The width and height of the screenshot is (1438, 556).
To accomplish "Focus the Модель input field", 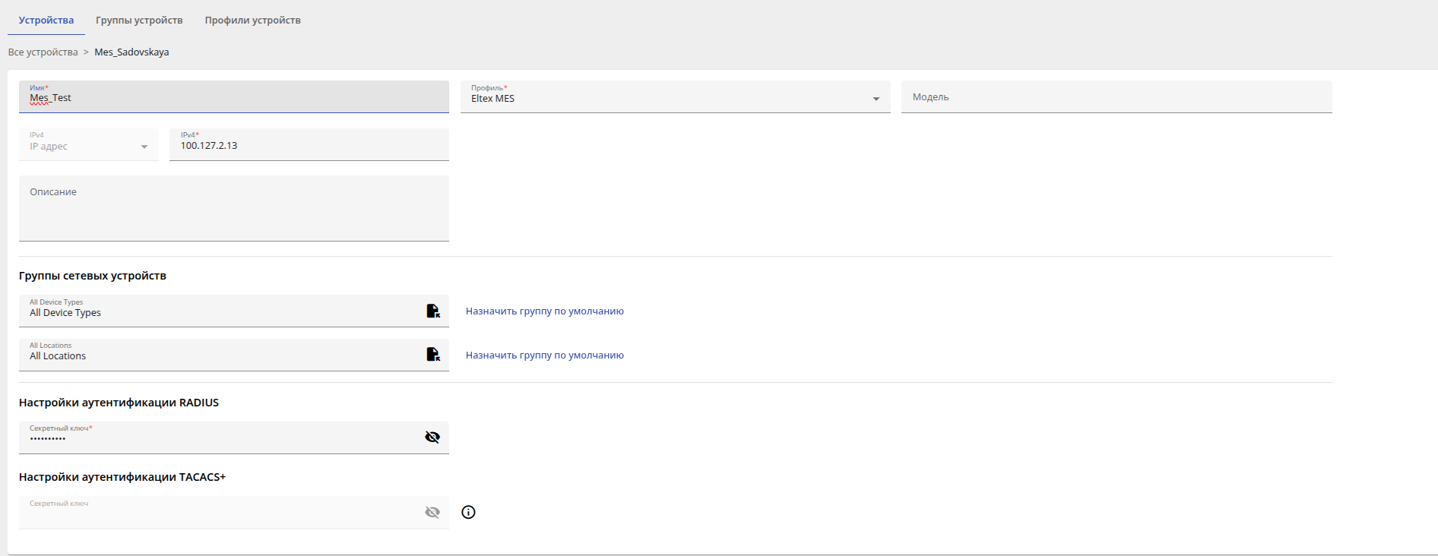I will 1116,97.
